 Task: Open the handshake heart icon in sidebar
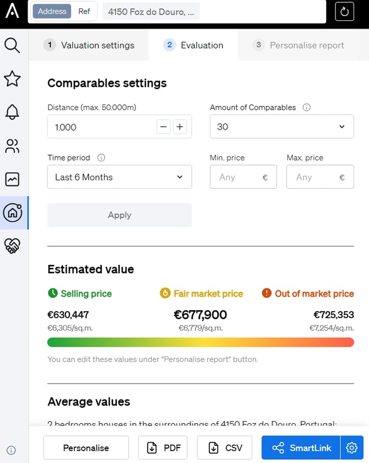pos(12,246)
